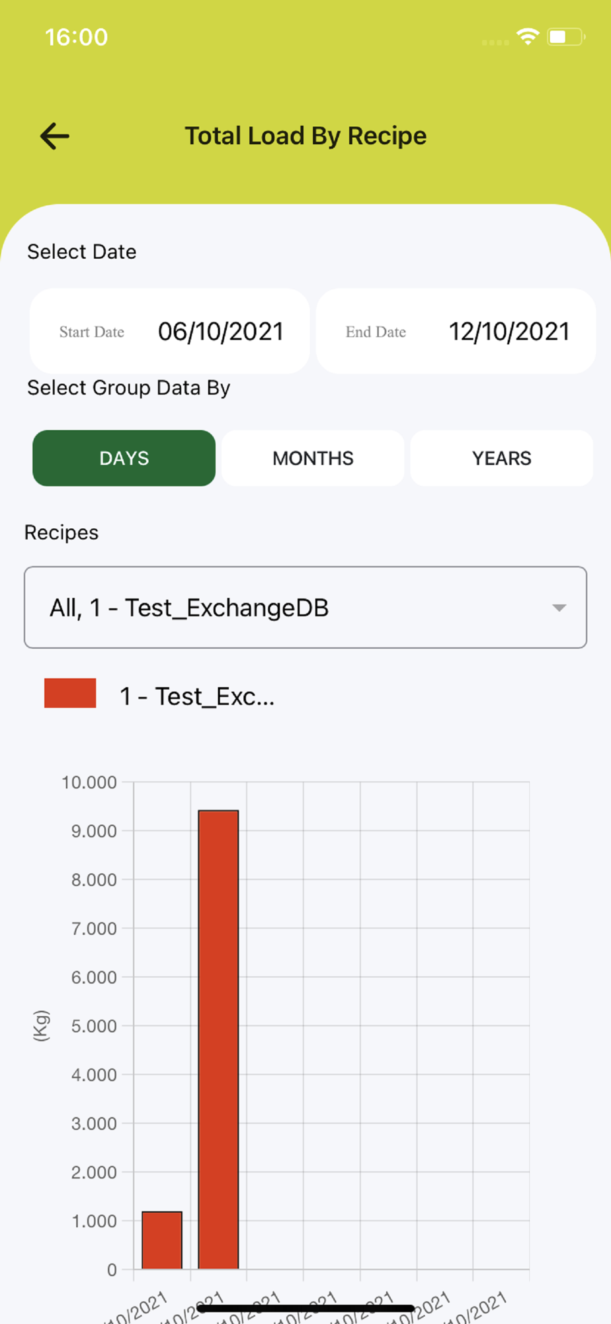This screenshot has width=611, height=1324.
Task: Tap the 12/10/2021 end date value
Action: [x=509, y=332]
